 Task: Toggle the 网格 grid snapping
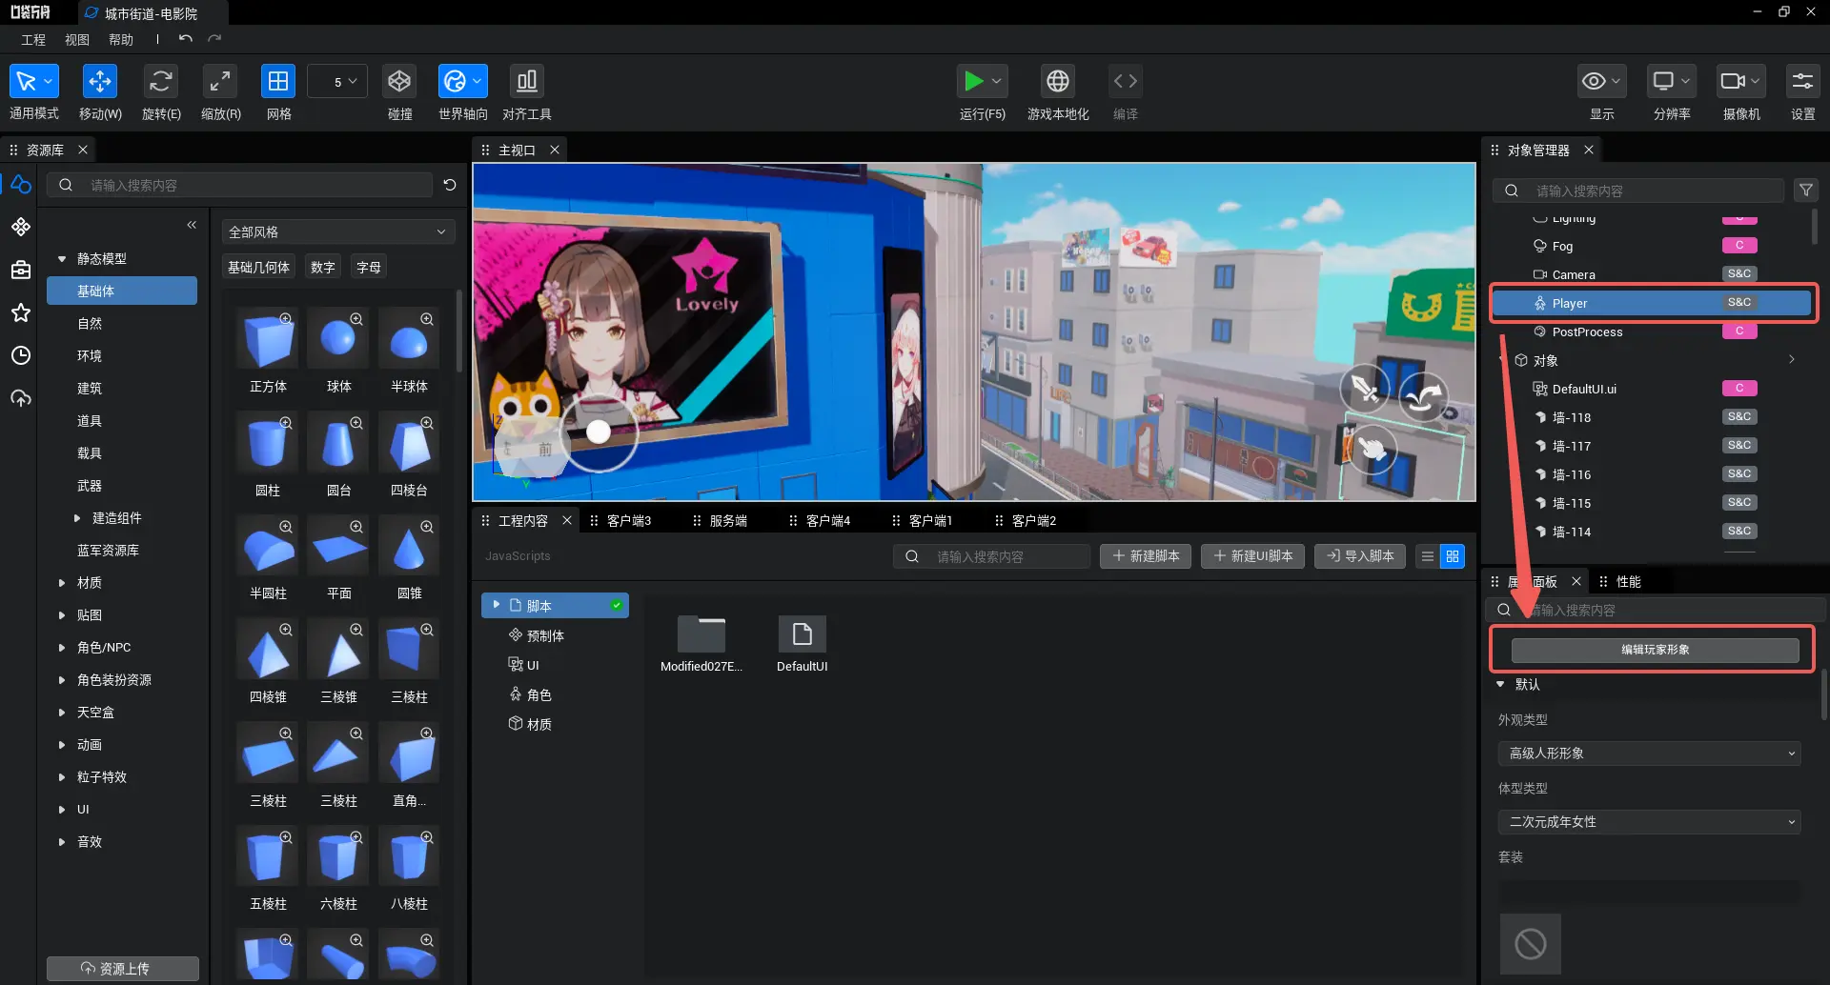pos(278,82)
